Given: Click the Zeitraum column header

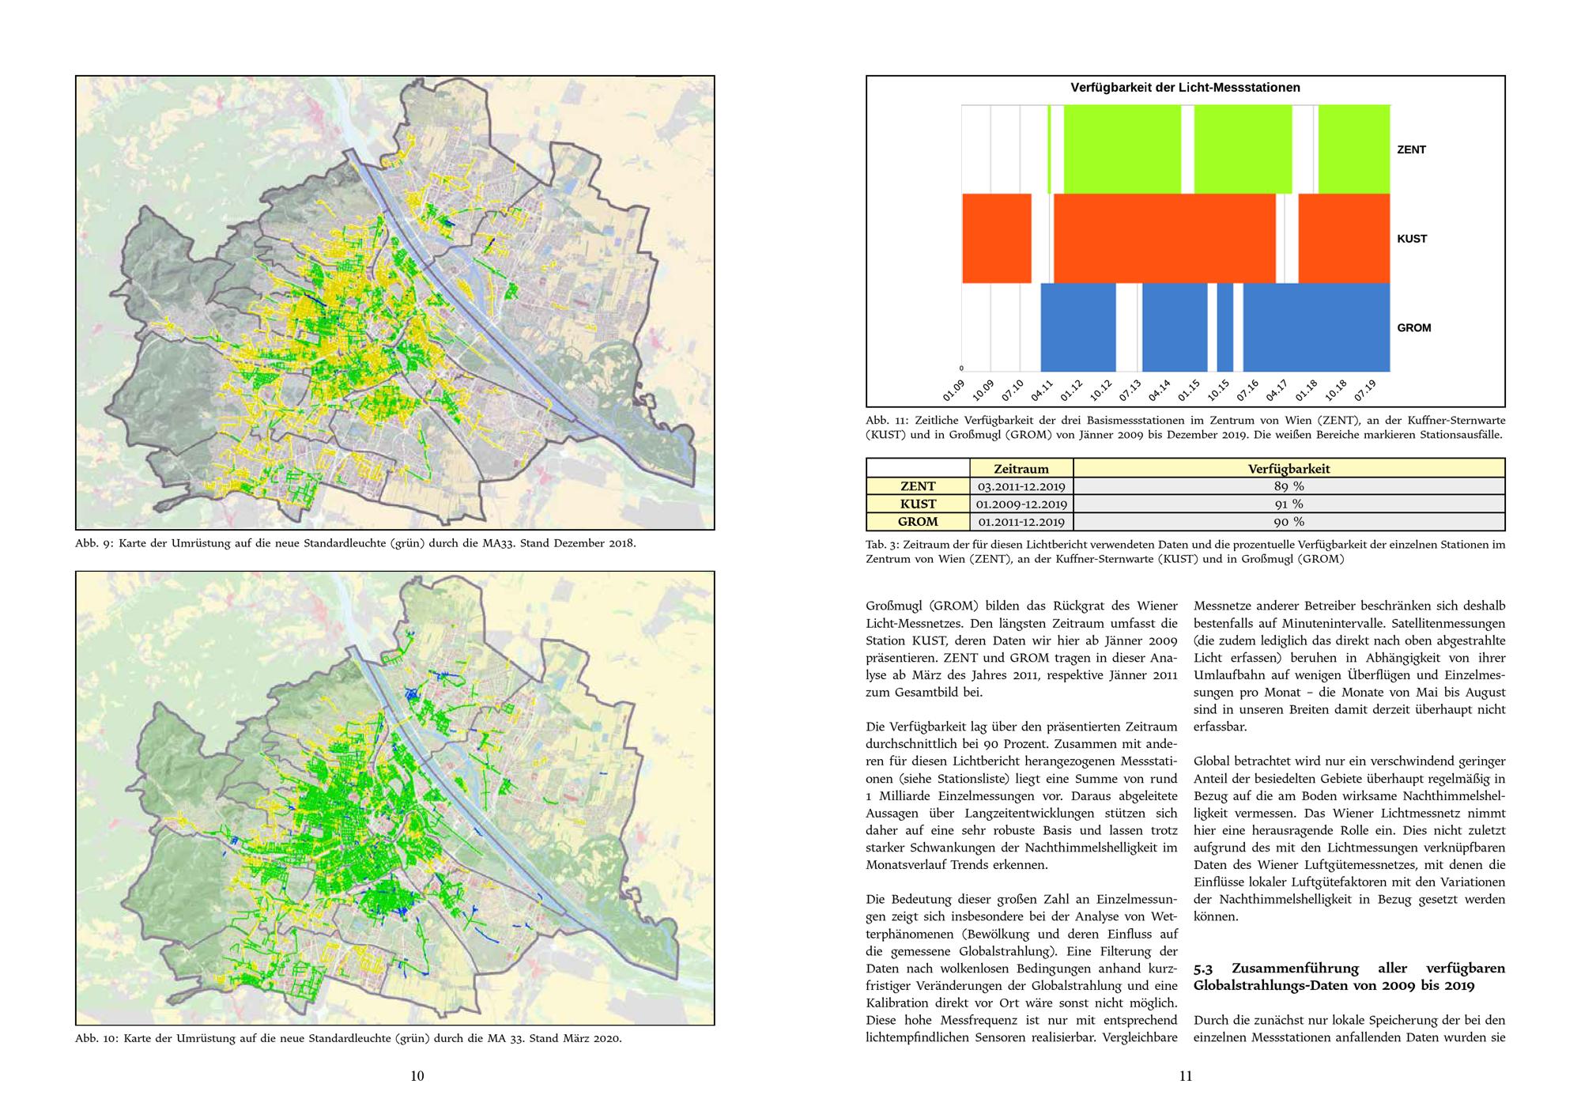Looking at the screenshot, I should [1021, 469].
